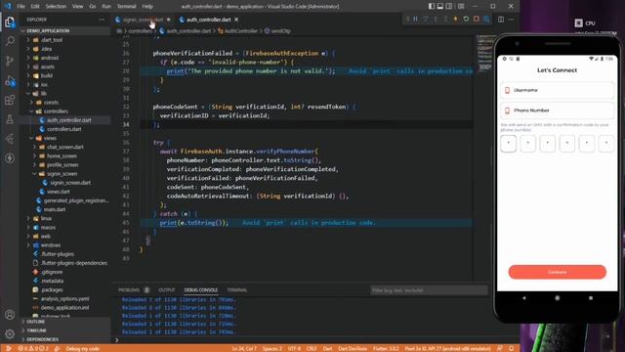Click the Phone Number field in emulator

click(557, 110)
